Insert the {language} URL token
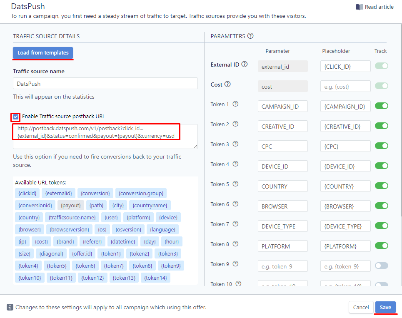This screenshot has height=318, width=402. (x=162, y=229)
